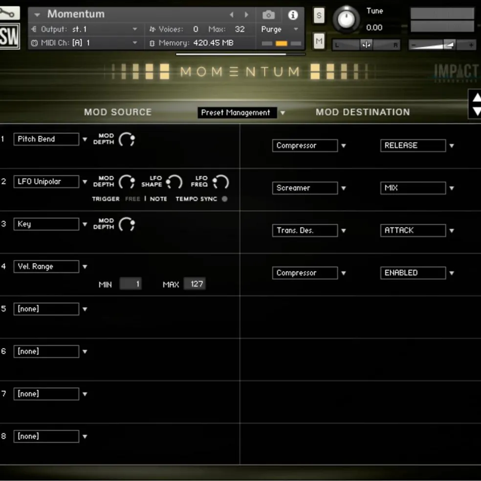Open slot 8 [none] source dropdown
Image resolution: width=481 pixels, height=481 pixels.
pos(85,437)
